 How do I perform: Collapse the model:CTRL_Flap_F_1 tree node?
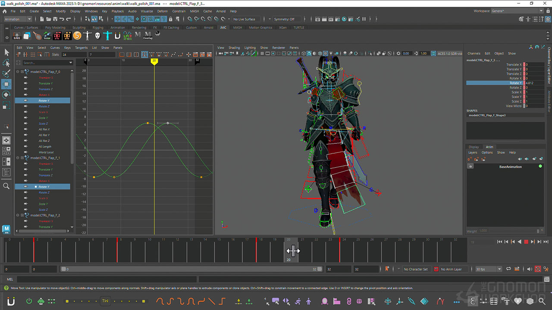click(18, 158)
